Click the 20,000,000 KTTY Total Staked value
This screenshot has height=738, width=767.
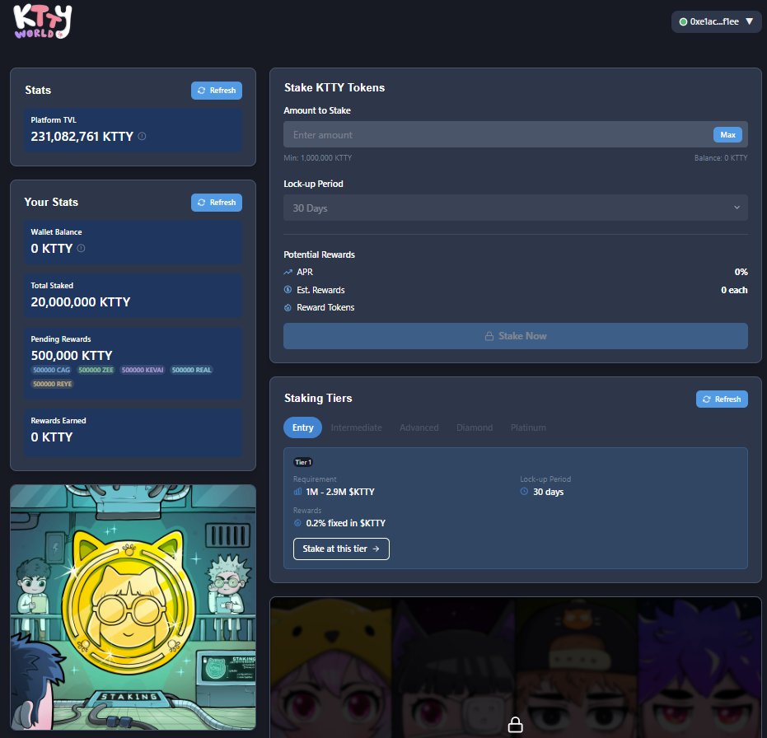[x=80, y=301]
